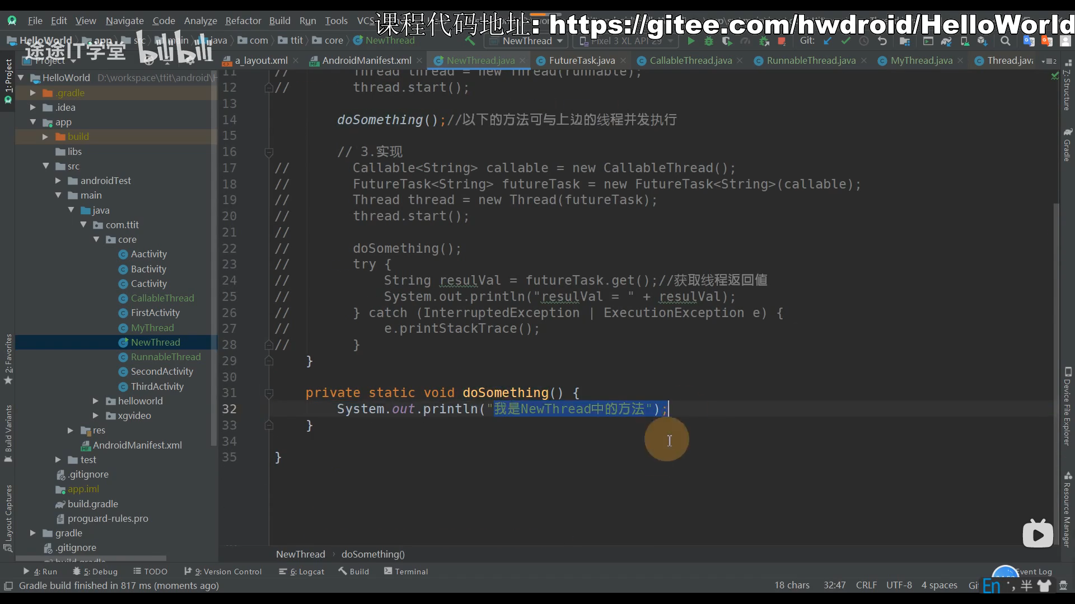Click the CRLF line separator indicator
The image size is (1075, 604).
coord(866,585)
